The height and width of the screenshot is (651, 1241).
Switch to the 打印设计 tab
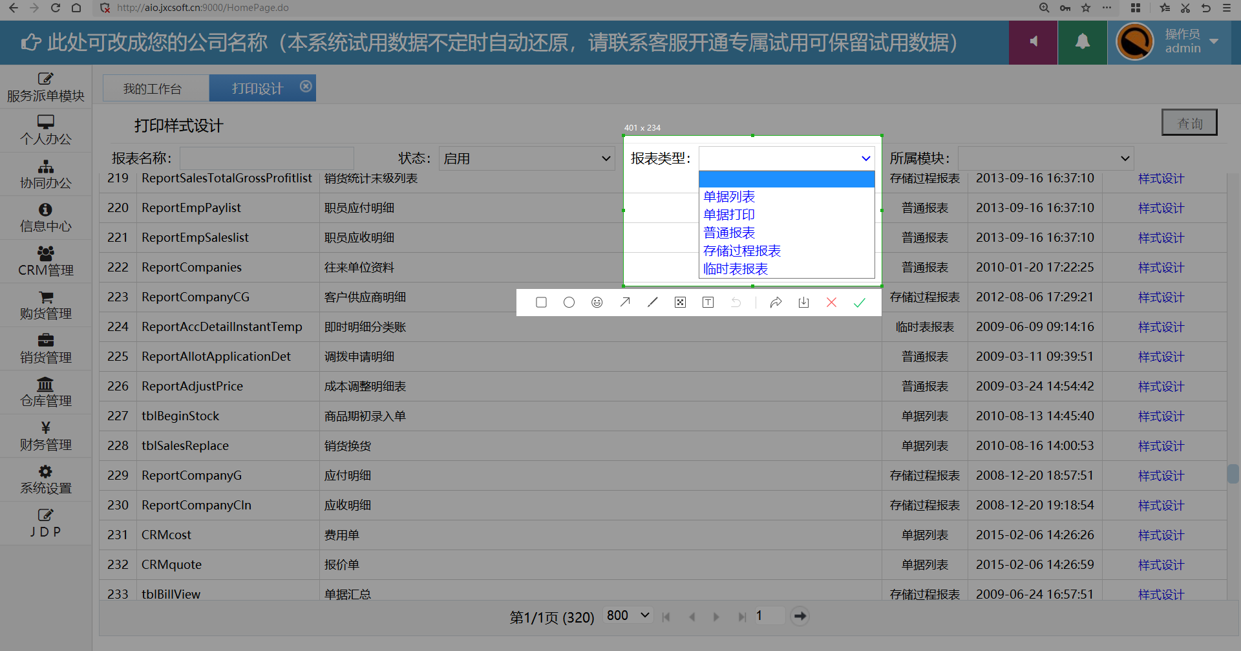[257, 89]
